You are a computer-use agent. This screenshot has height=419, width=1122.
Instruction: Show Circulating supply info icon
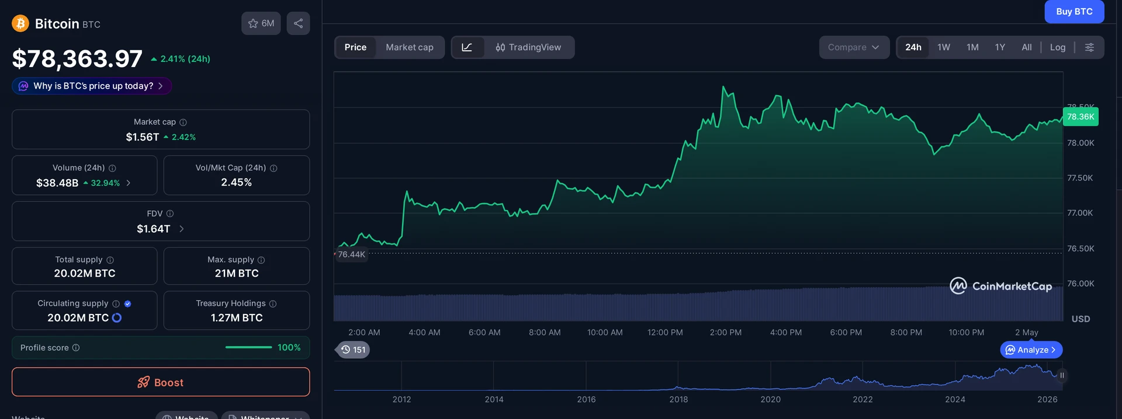pos(116,303)
